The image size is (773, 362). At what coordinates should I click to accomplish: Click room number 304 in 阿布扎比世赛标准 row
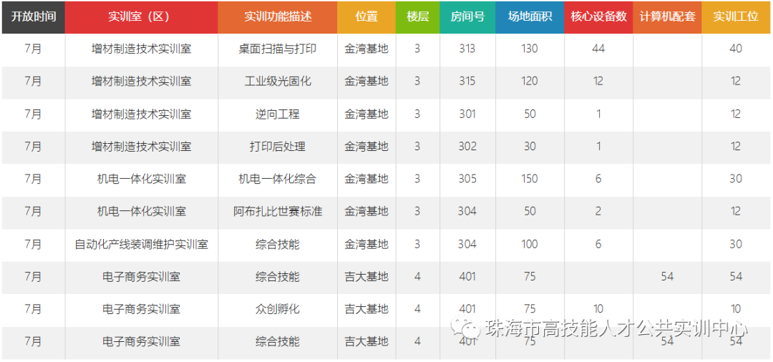(467, 212)
